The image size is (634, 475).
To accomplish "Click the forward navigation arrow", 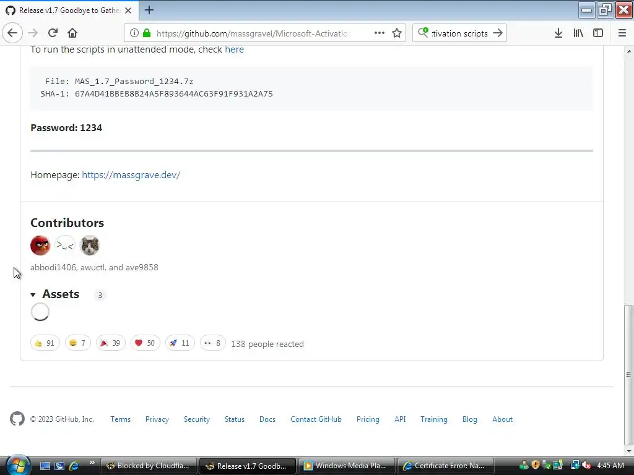I will pos(33,33).
